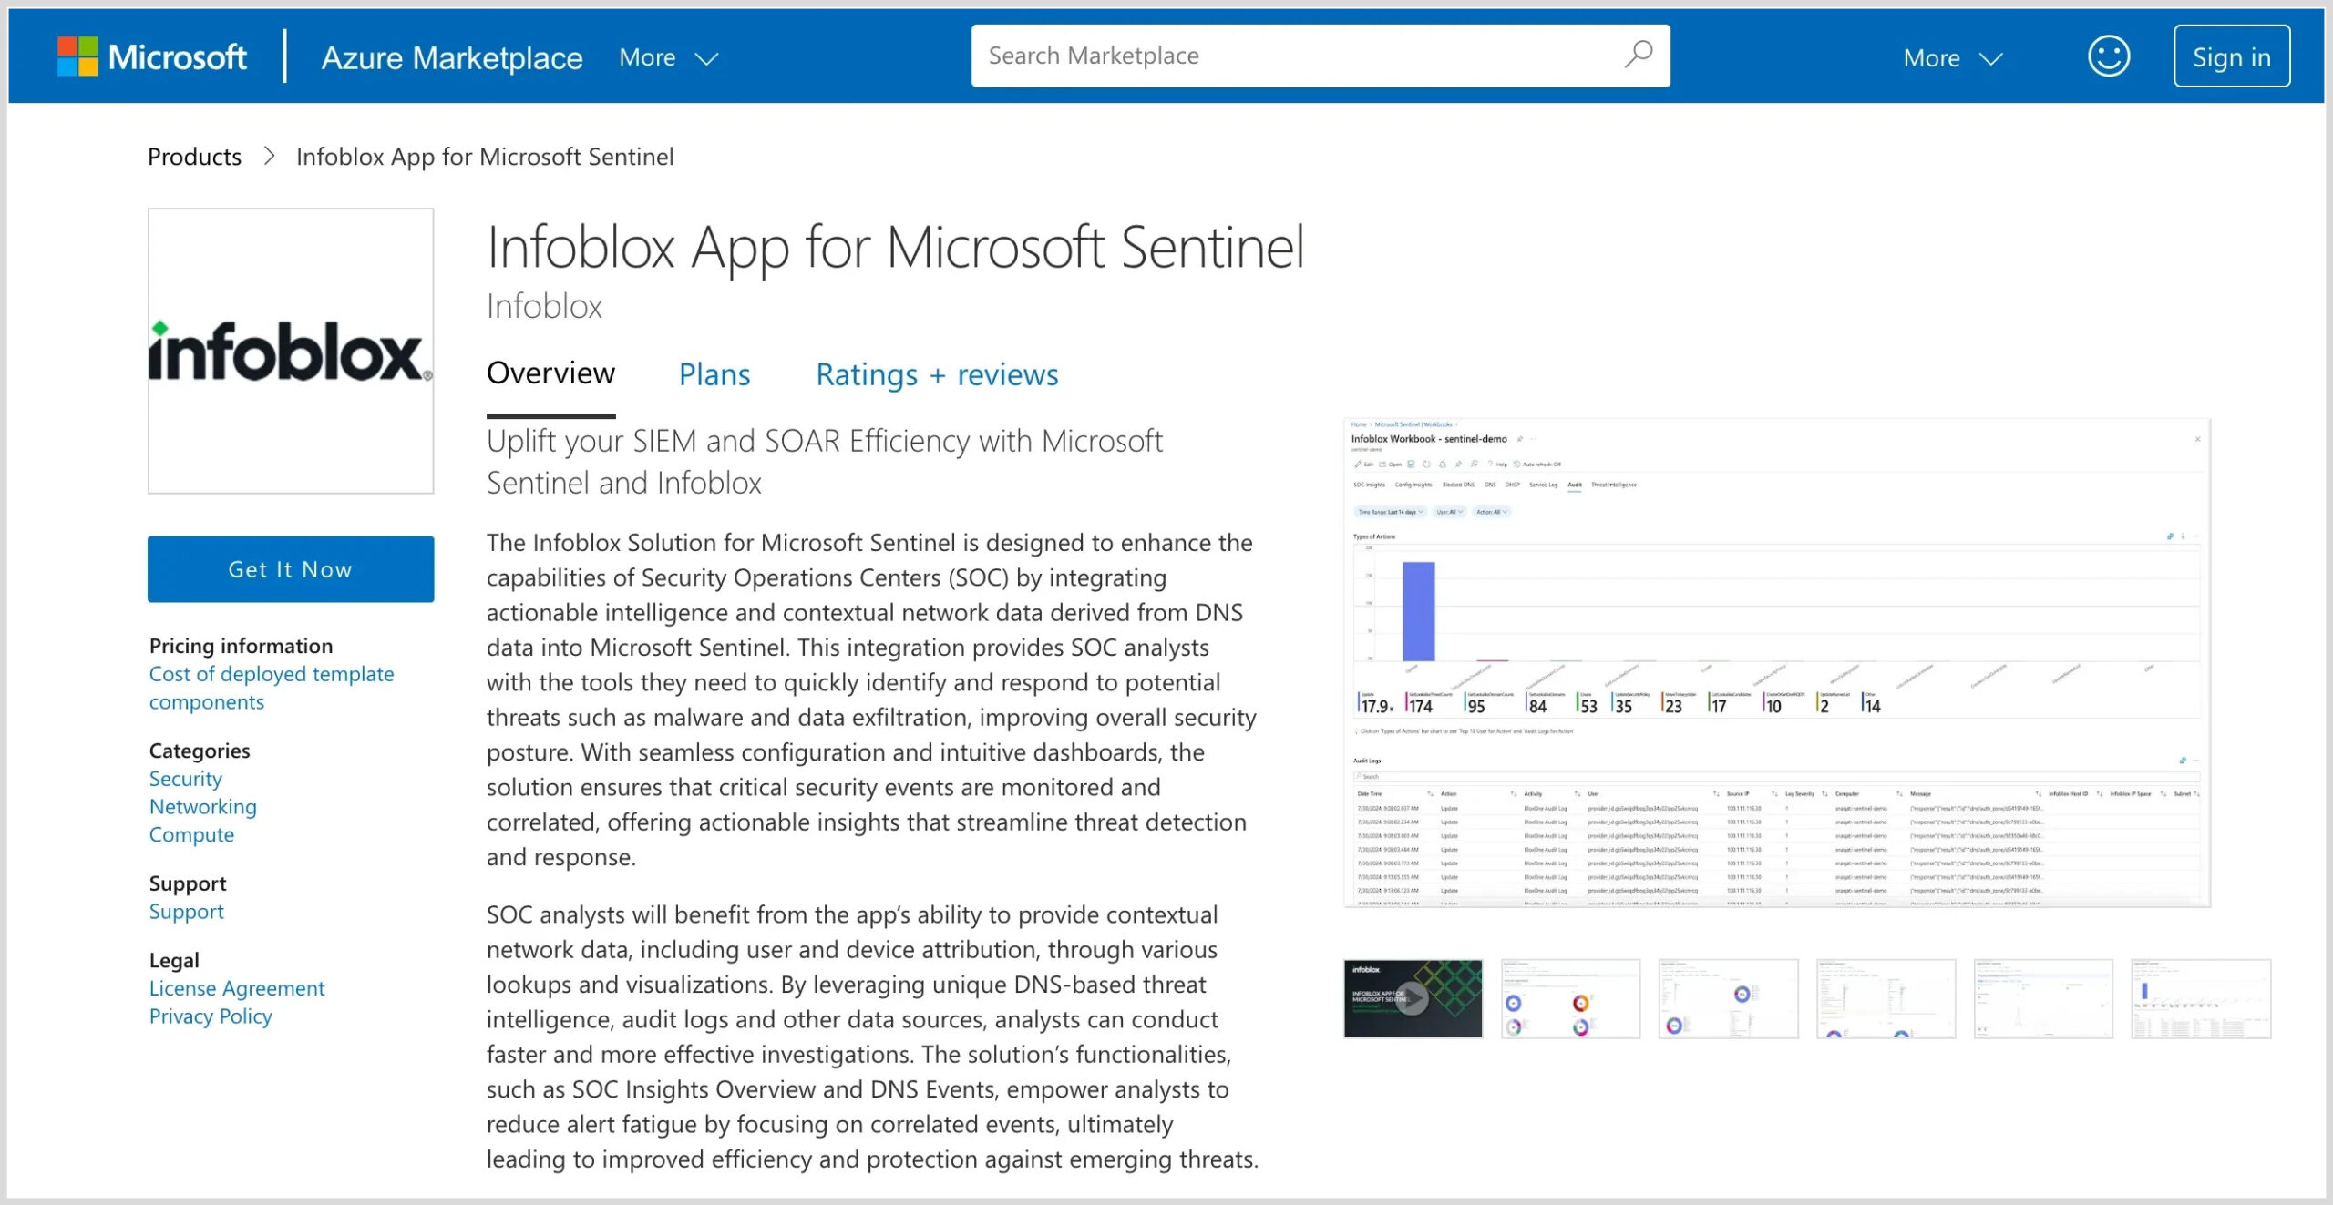Play the Infoblox intro video thumbnail

tap(1412, 998)
